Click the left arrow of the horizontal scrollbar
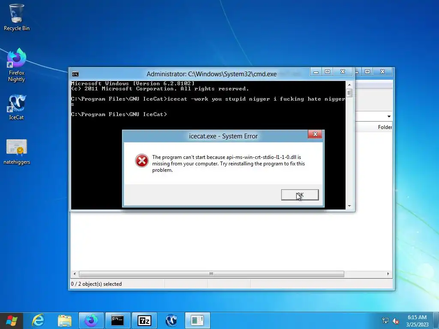 coord(75,274)
